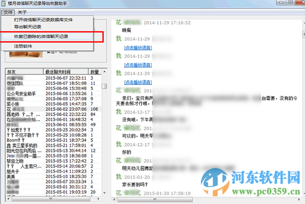This screenshot has width=305, height=204.
Task: Click the row dated 2015-06-01 08:55:55
Action: [x=53, y=125]
